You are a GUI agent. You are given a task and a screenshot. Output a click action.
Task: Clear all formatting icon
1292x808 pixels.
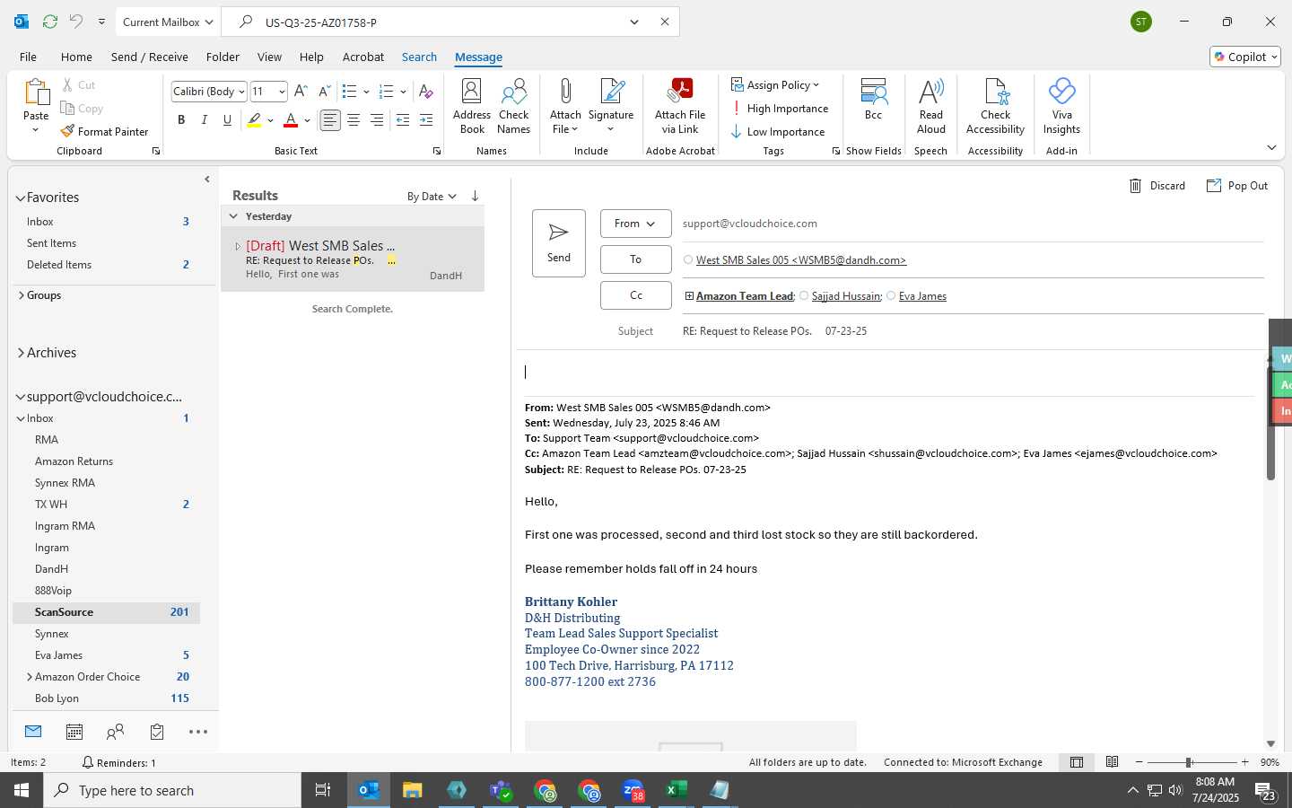[425, 92]
